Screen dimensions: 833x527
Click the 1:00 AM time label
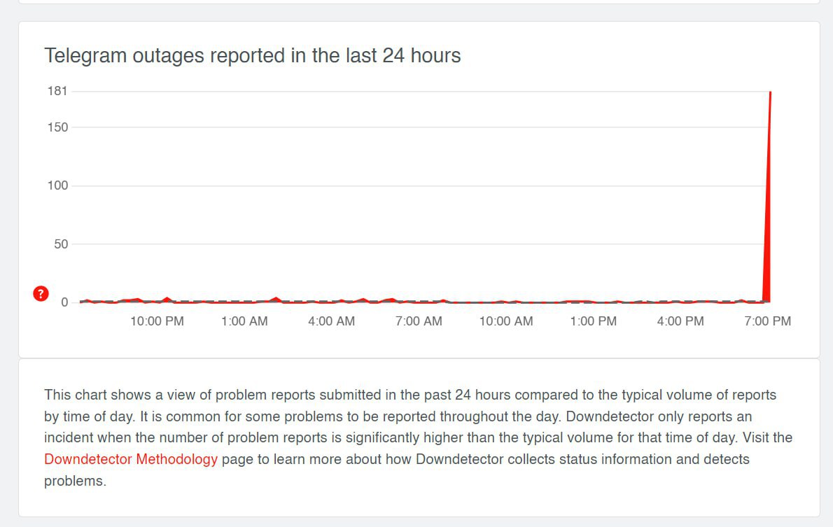(x=244, y=321)
